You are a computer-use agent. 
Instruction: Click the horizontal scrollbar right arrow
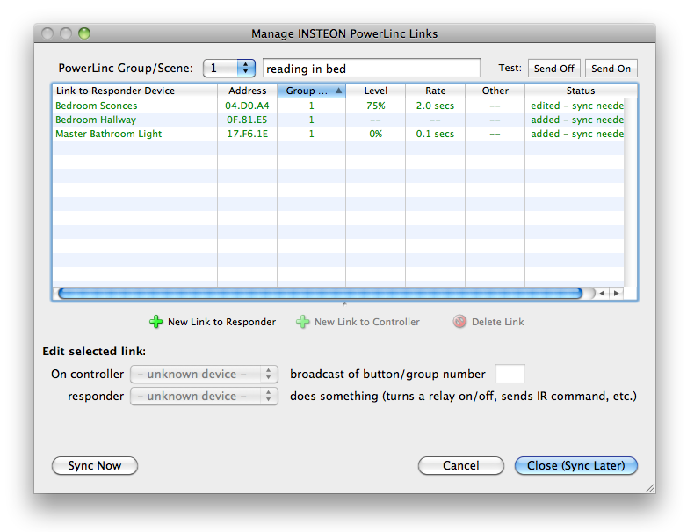pyautogui.click(x=617, y=294)
